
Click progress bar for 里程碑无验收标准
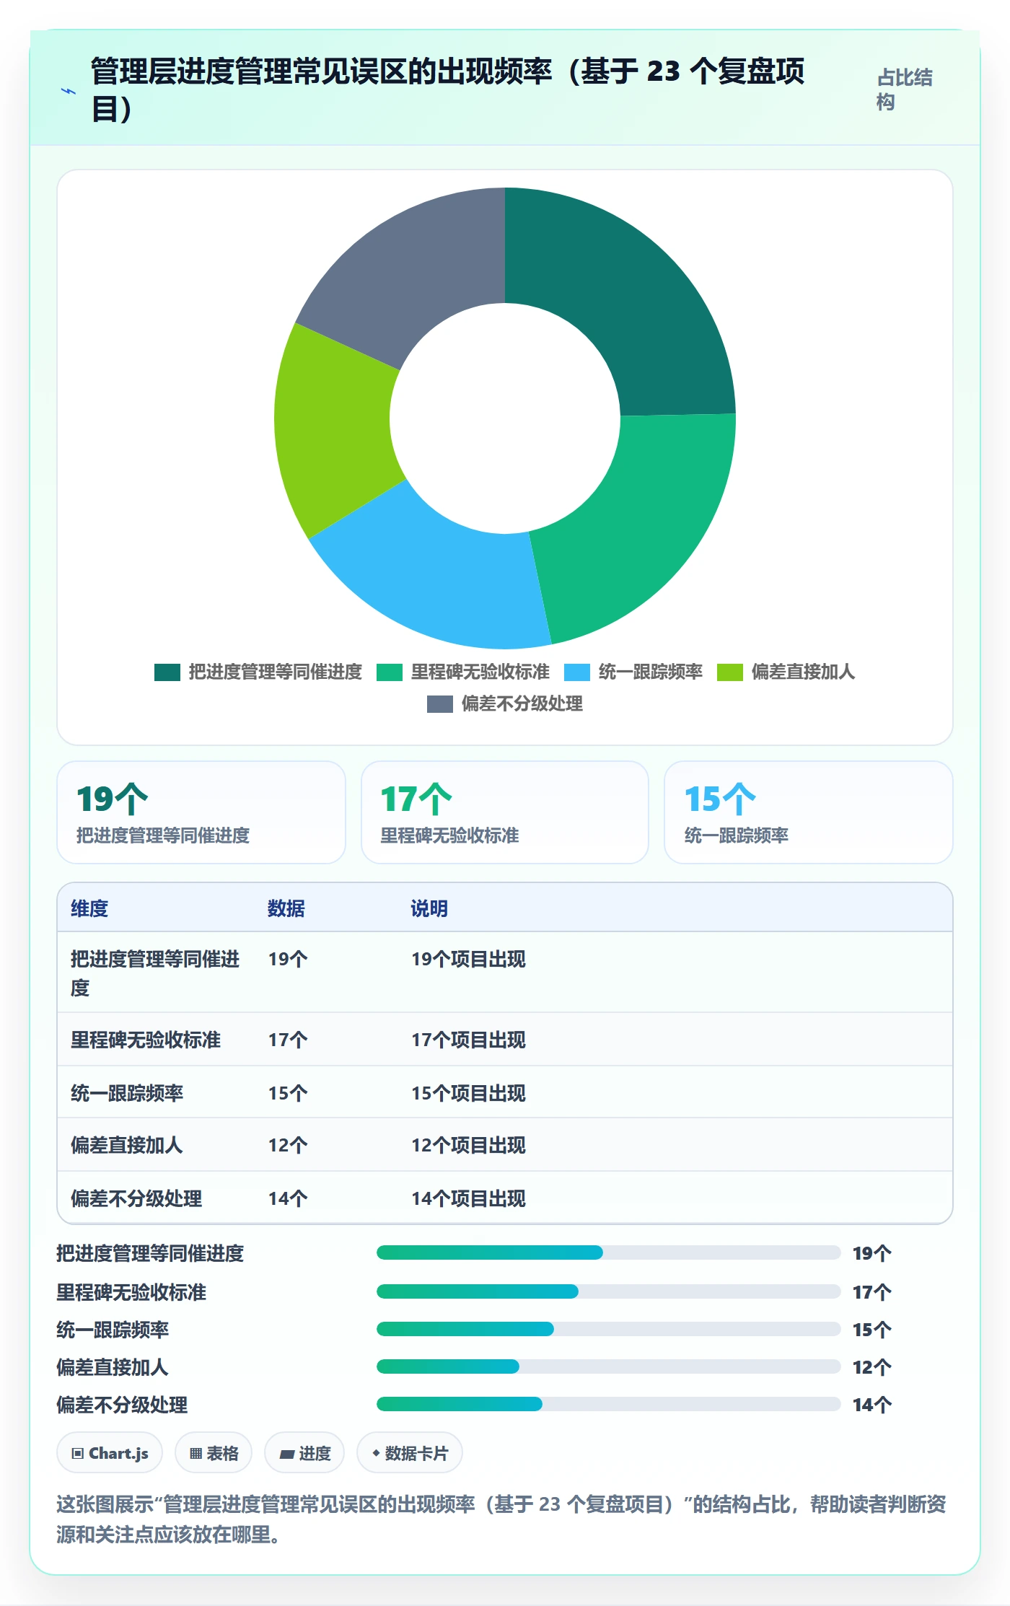coord(608,1291)
